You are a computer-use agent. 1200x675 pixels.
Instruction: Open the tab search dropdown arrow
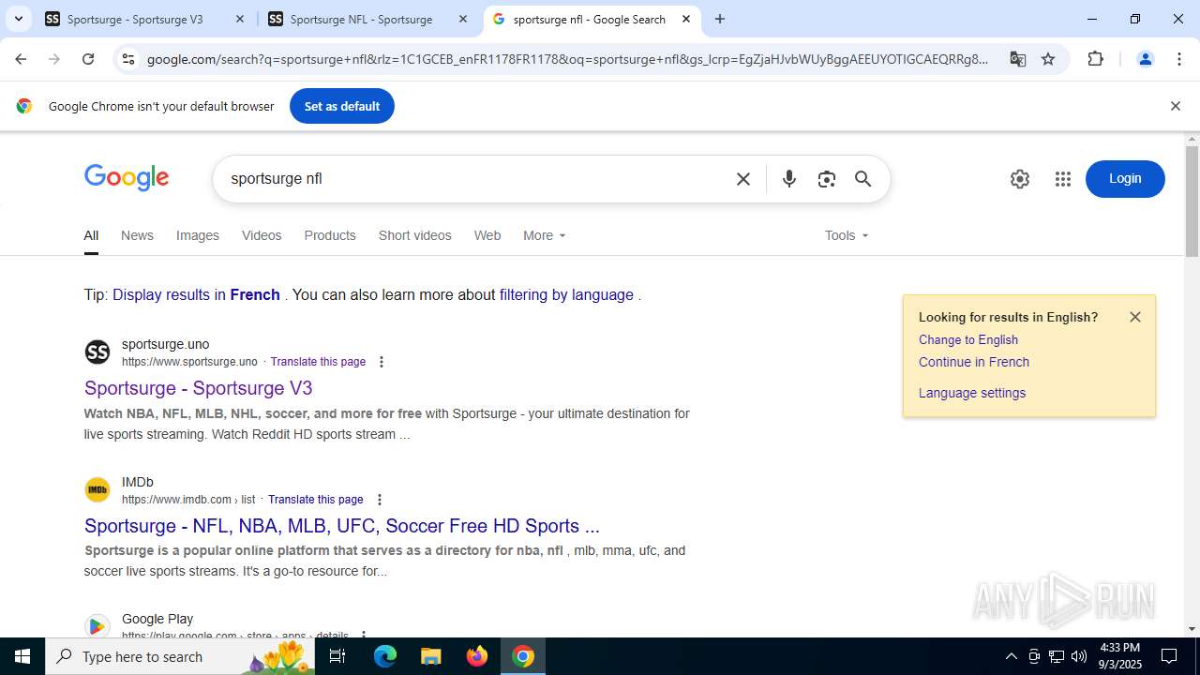coord(18,19)
